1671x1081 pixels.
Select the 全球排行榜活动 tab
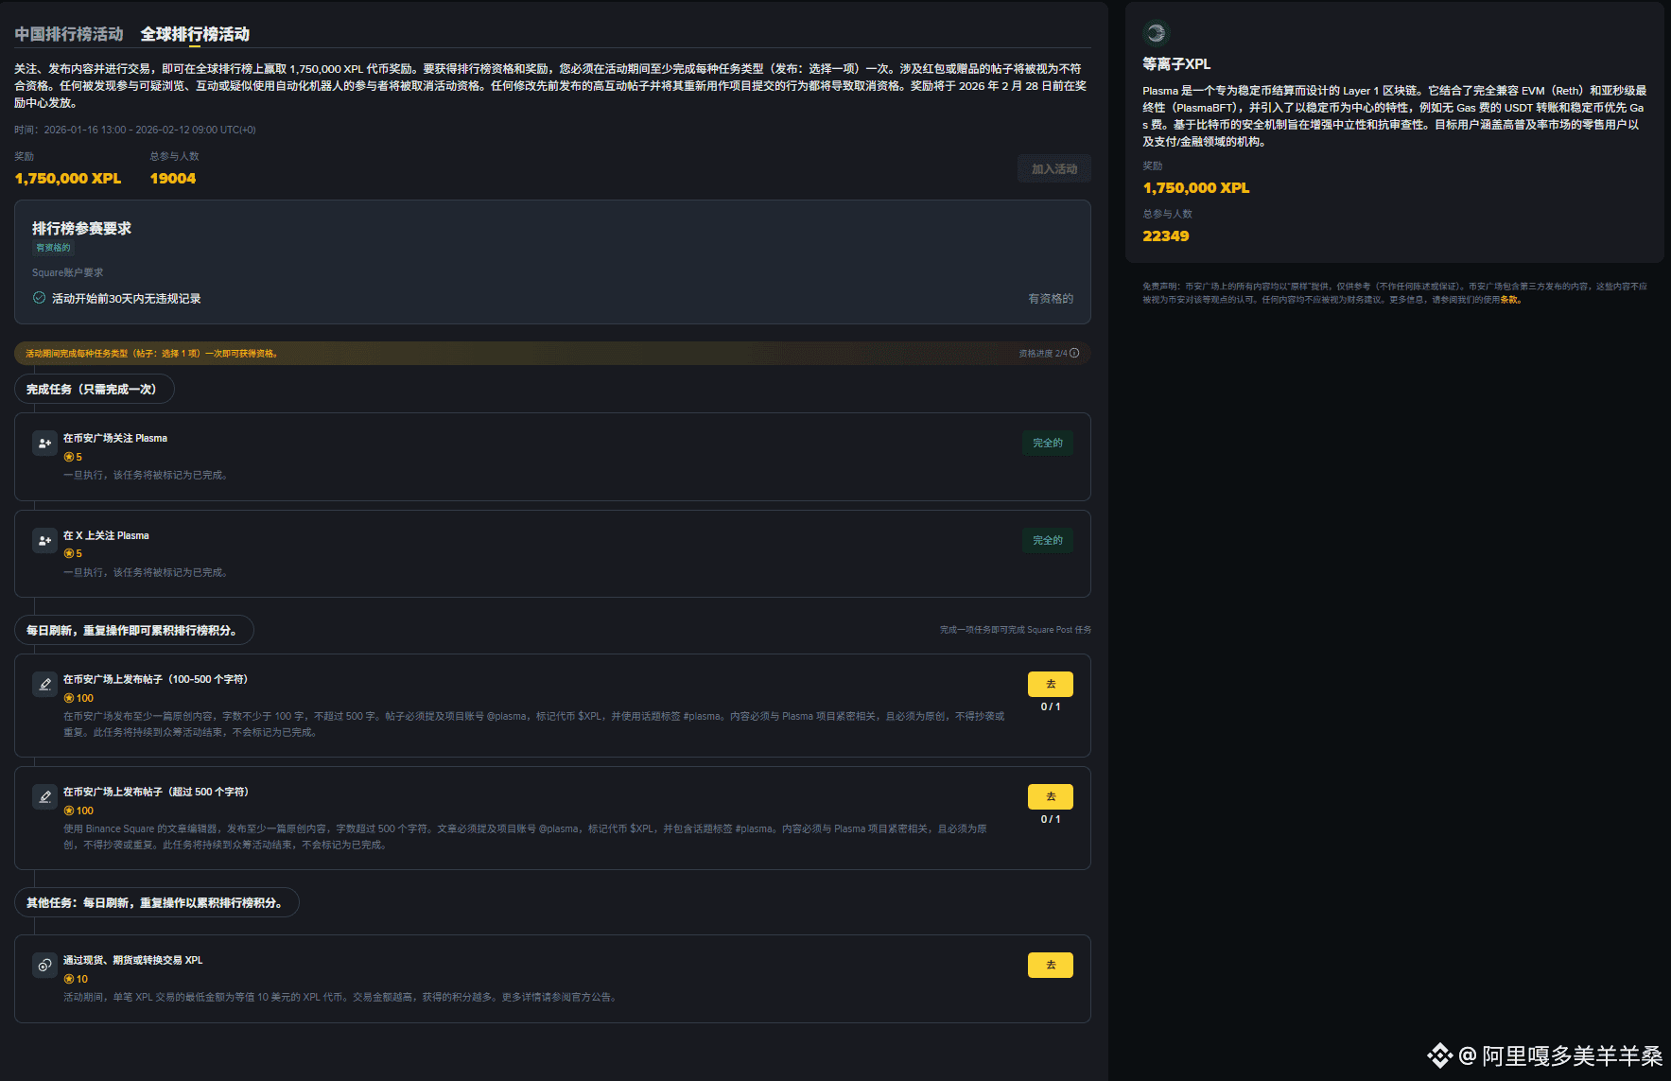click(195, 34)
